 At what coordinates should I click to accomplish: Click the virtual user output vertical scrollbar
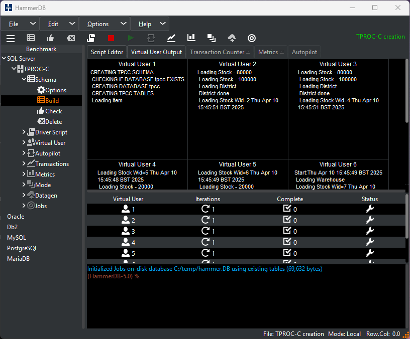pyautogui.click(x=407, y=90)
